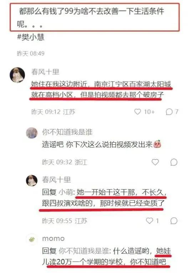Select the reply text about 跟四叔演戏
This screenshot has height=273, width=193.
point(104,198)
